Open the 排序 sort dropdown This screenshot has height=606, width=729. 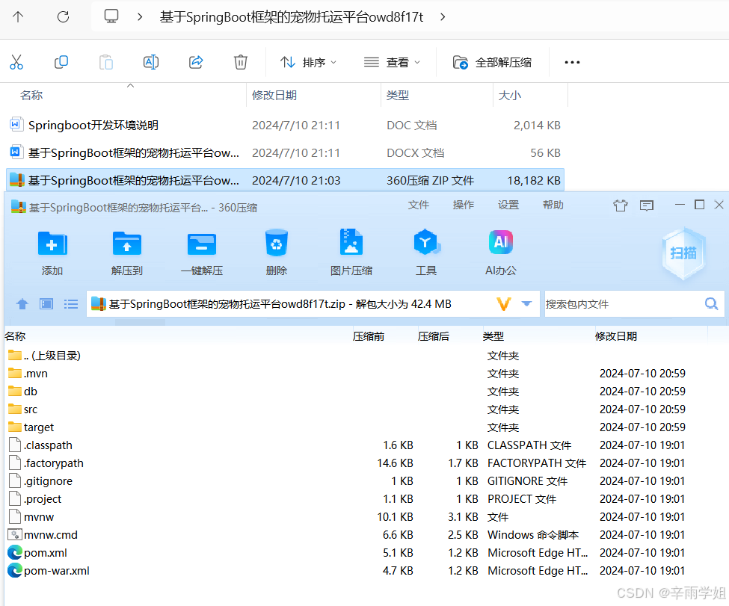click(x=308, y=62)
